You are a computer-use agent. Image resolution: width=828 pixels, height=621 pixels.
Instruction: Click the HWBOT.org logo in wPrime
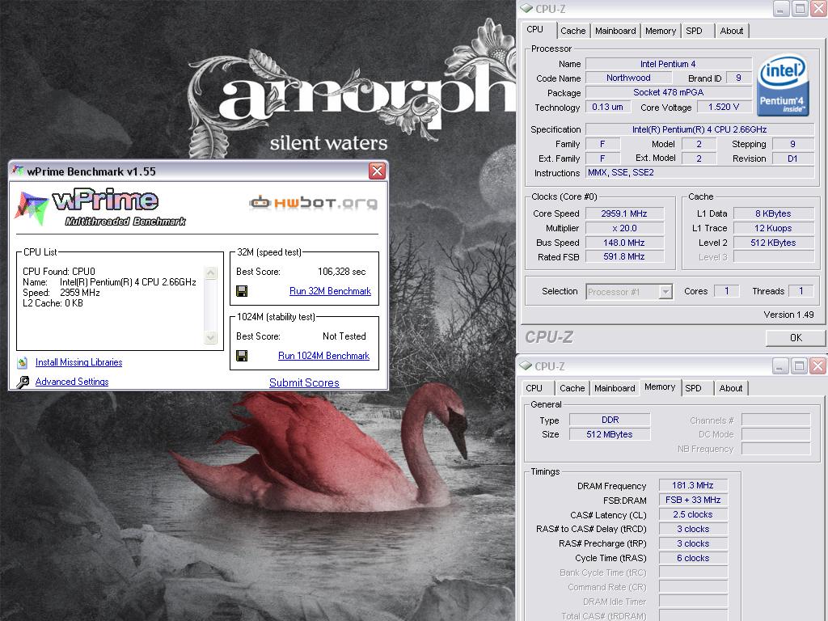click(314, 203)
